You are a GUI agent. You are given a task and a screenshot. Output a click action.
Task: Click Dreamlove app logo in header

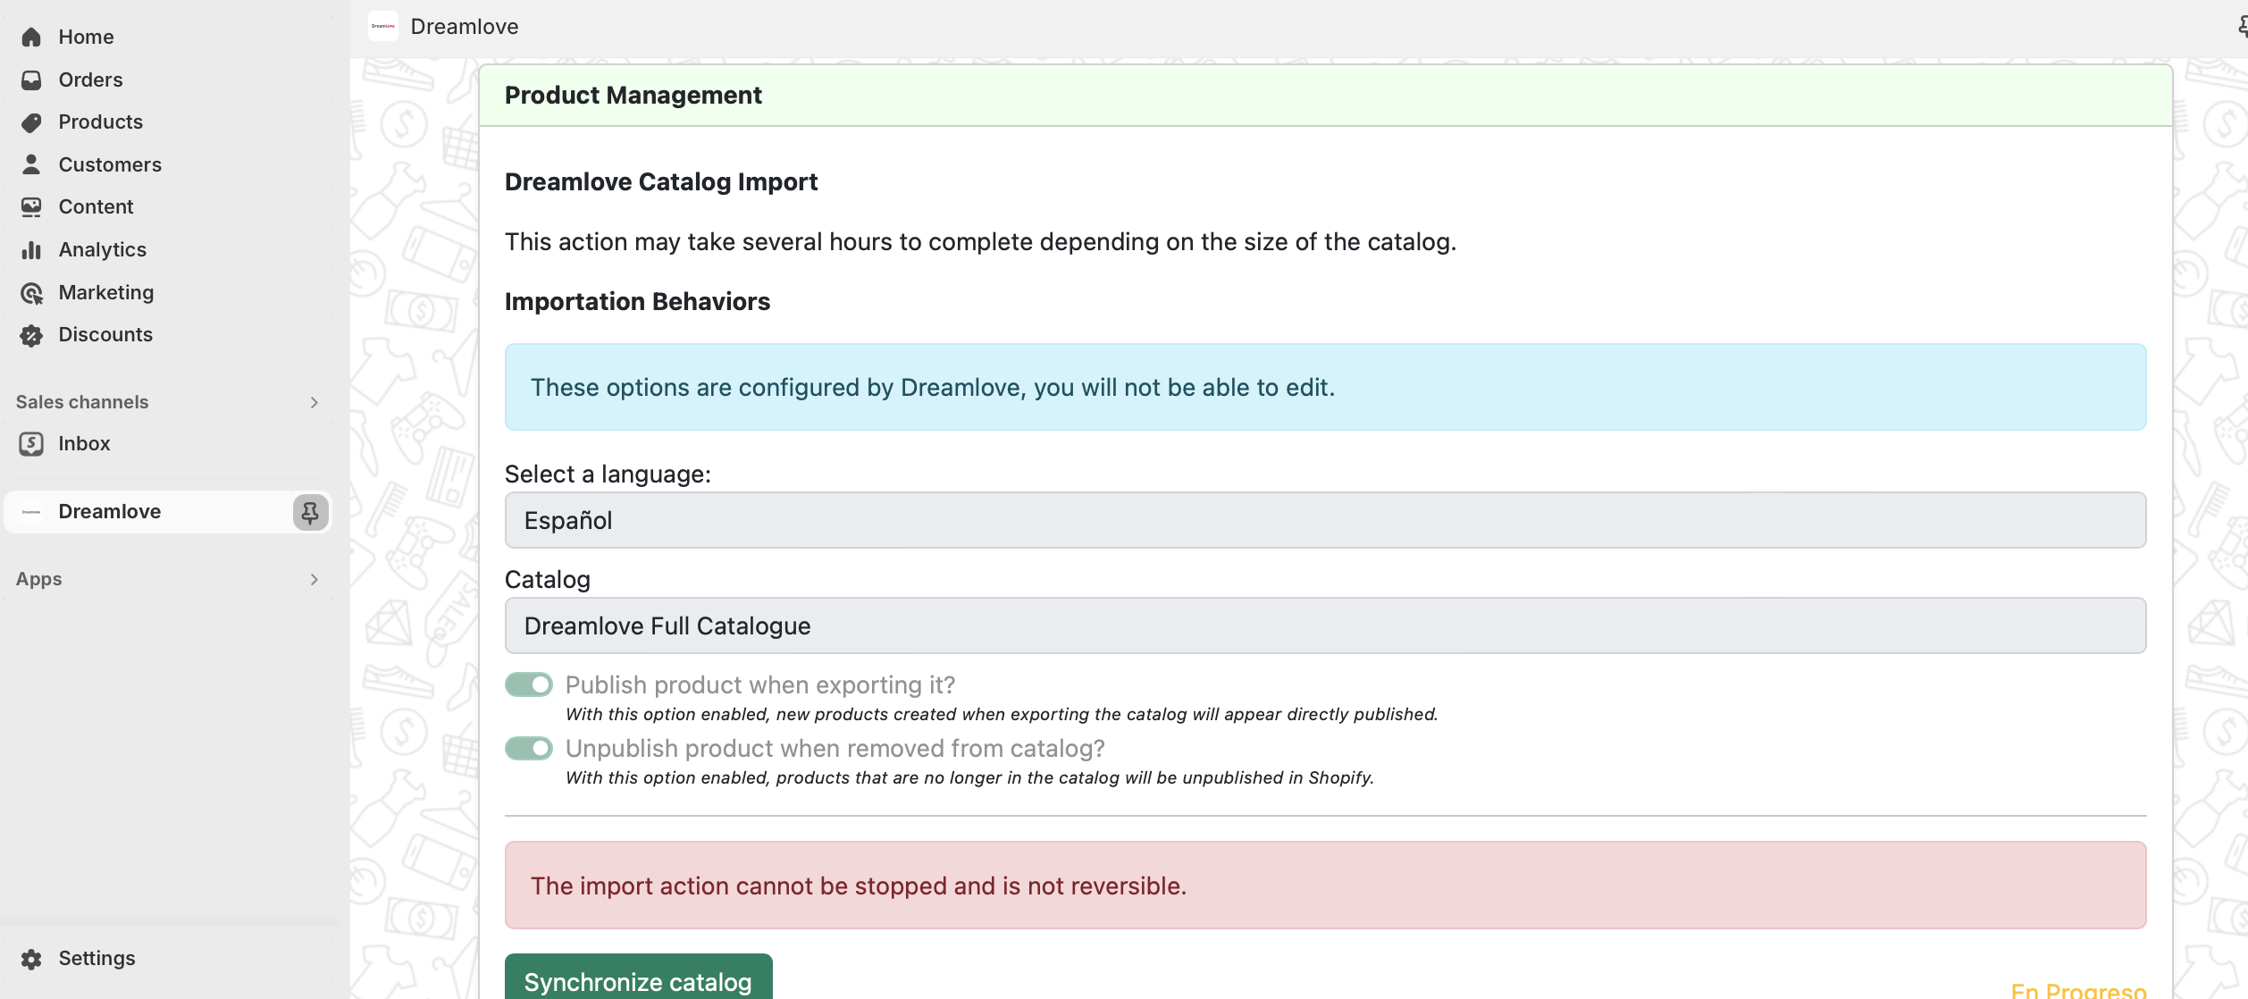tap(383, 26)
